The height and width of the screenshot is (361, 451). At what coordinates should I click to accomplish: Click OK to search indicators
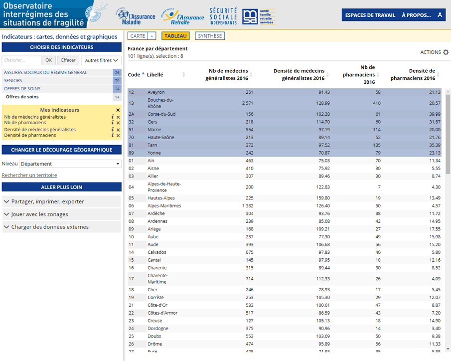point(49,60)
